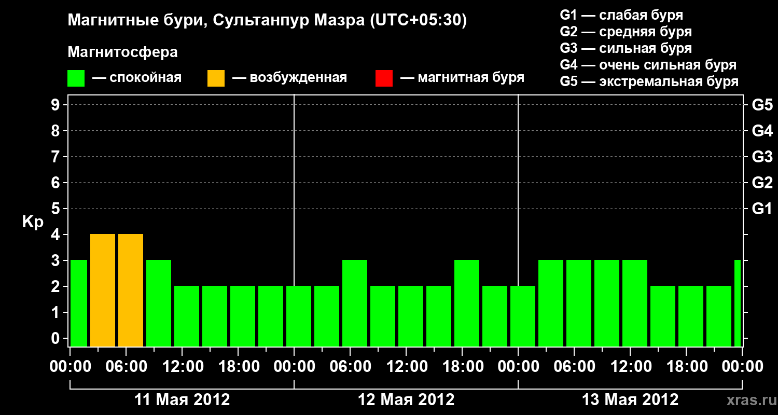Click the 'G3 — сильная буря' legend line
The height and width of the screenshot is (415, 778).
coord(626,48)
